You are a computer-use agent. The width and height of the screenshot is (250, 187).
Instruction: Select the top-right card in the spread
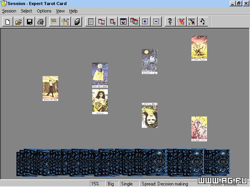coord(199,48)
